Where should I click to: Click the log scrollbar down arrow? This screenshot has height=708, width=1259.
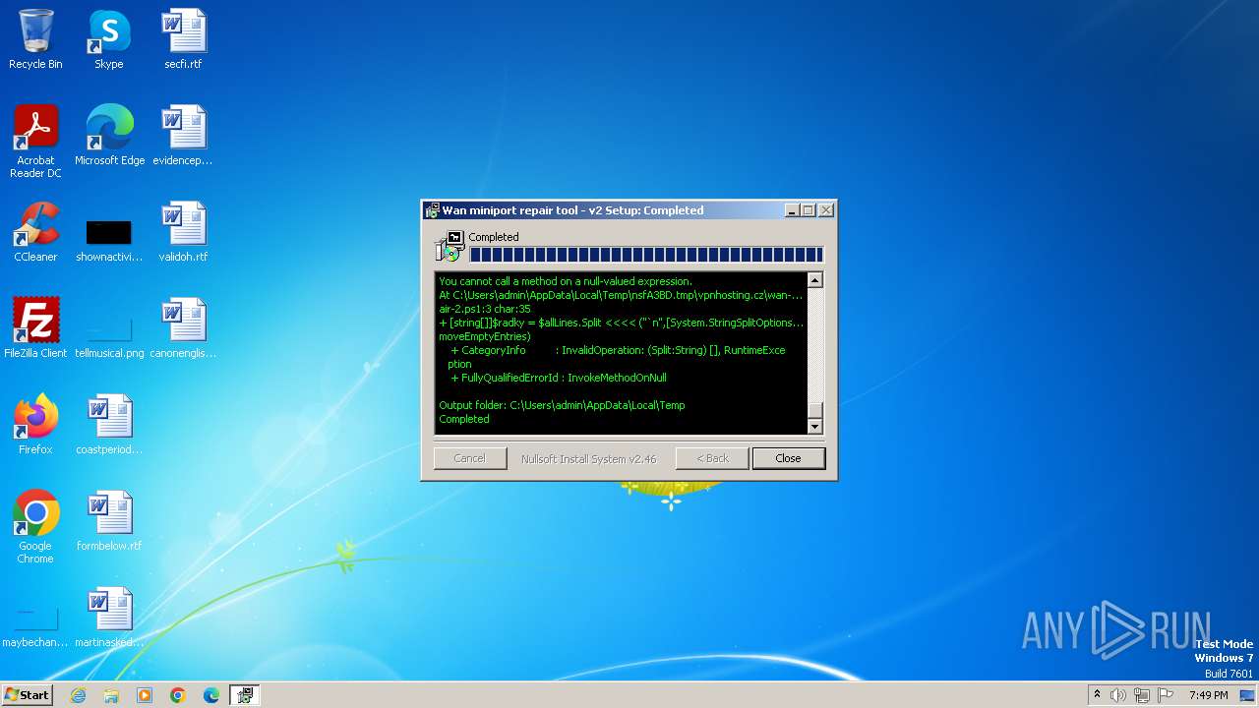tap(814, 426)
